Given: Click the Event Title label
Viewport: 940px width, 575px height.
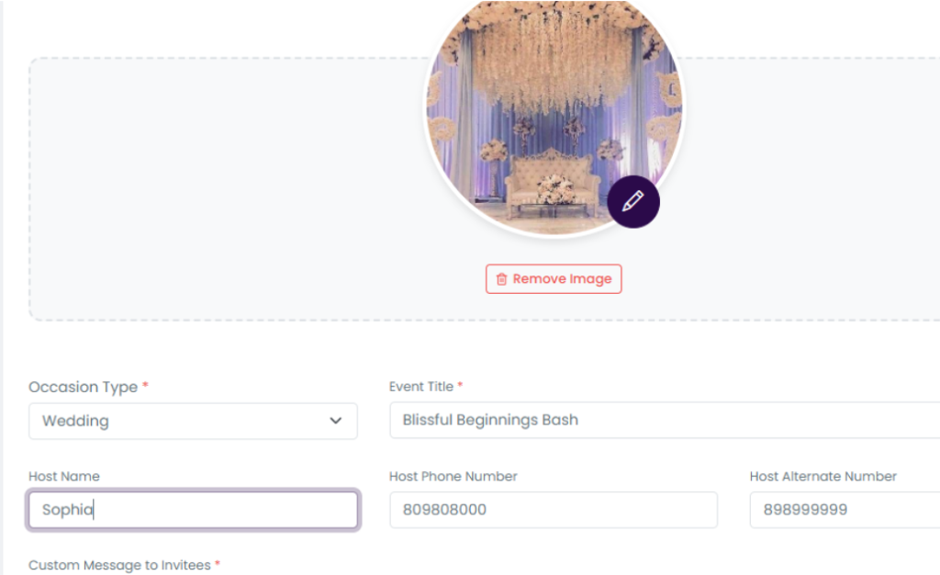Looking at the screenshot, I should tap(421, 387).
